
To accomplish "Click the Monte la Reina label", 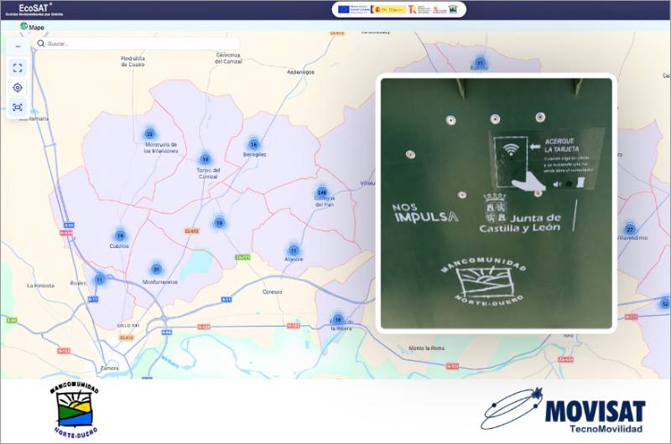I will click(x=426, y=348).
